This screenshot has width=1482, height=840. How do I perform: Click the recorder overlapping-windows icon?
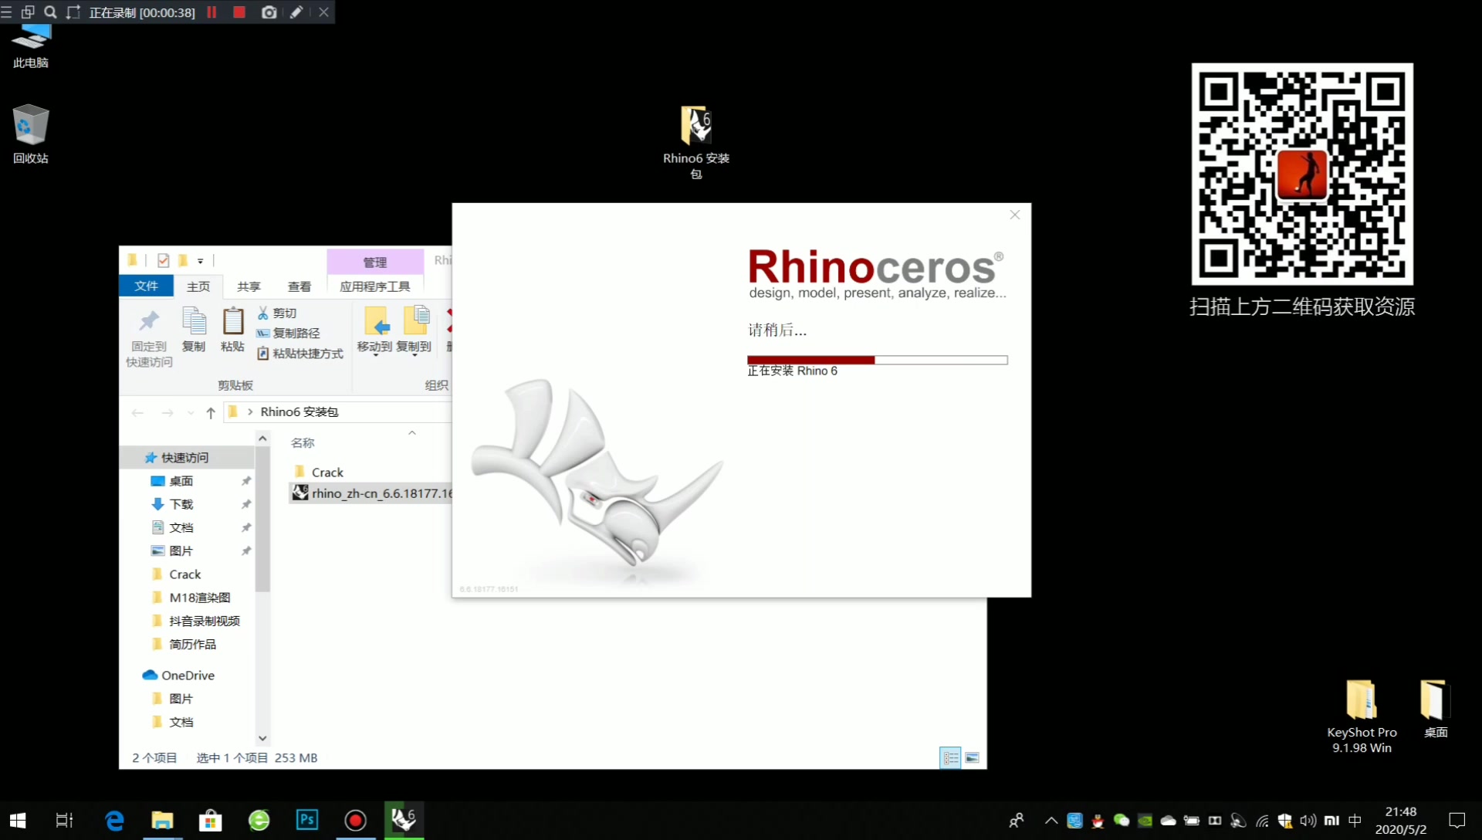click(28, 12)
